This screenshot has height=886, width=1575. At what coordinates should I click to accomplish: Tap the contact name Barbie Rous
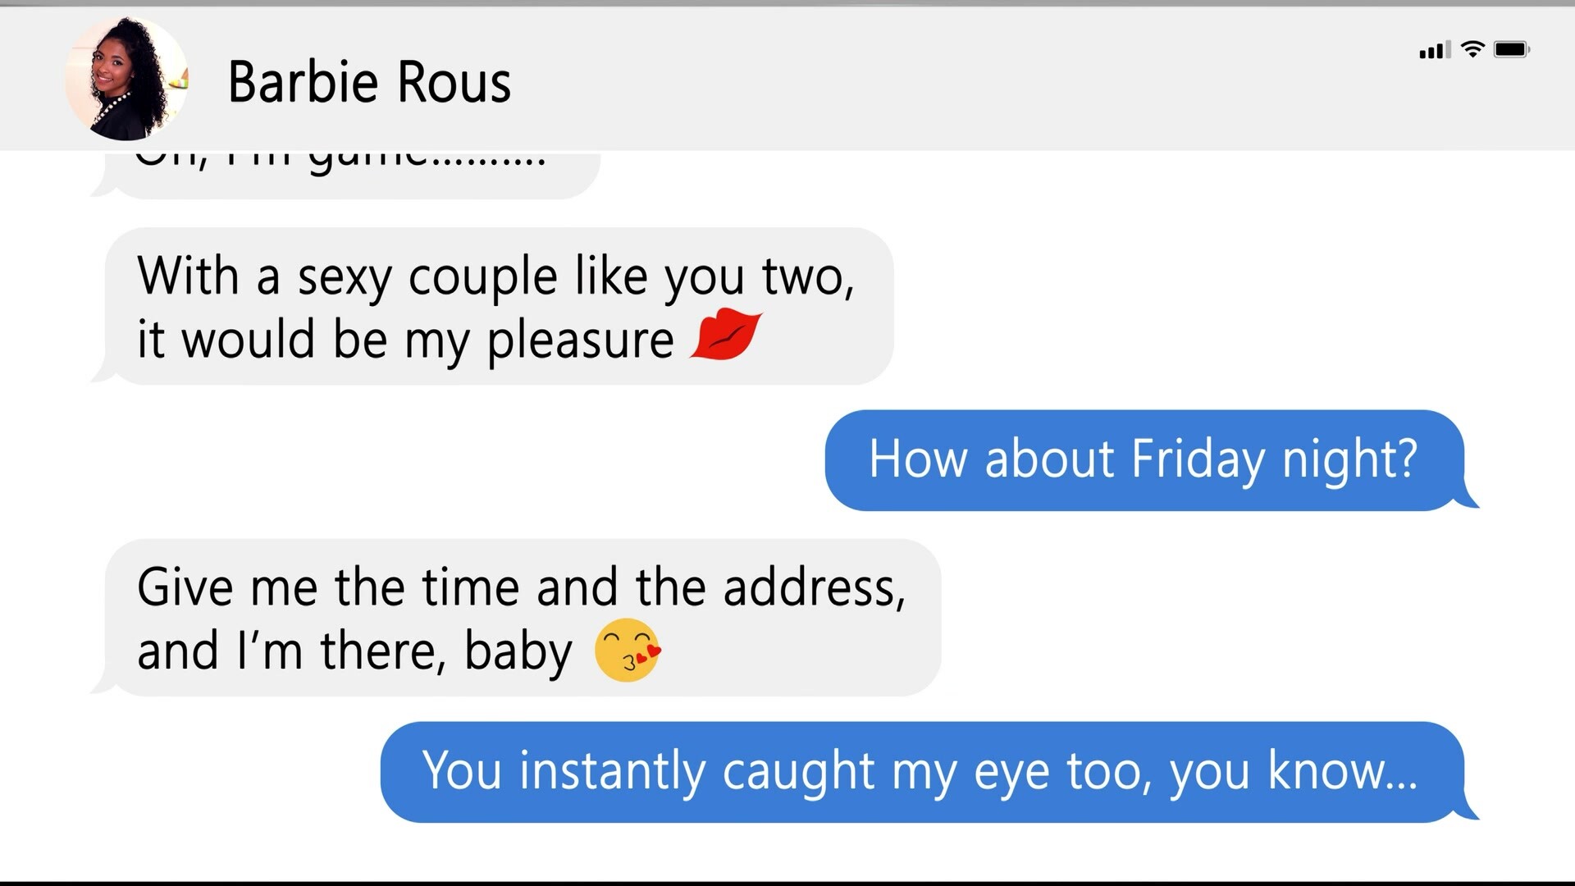click(369, 82)
